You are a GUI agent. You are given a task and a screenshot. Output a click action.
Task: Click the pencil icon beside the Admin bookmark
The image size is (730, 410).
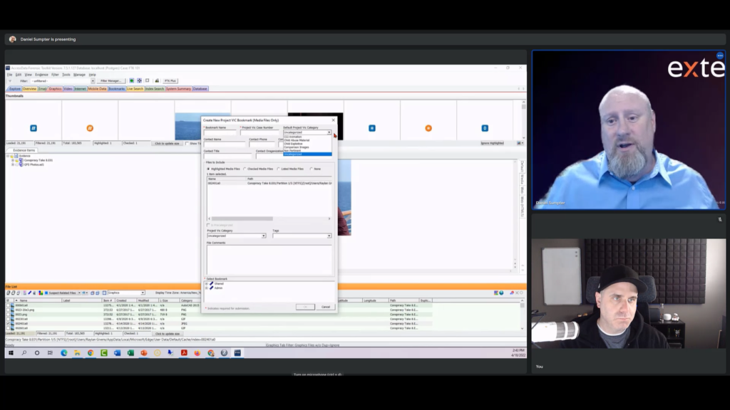[x=211, y=288]
